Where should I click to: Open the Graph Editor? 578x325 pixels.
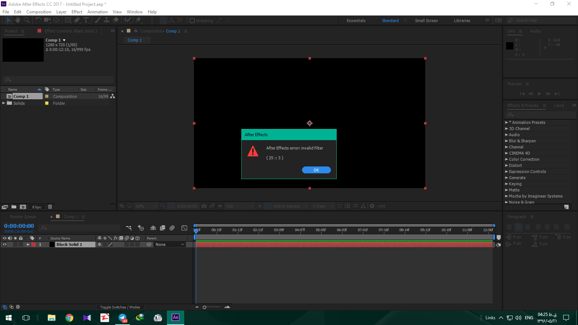tap(184, 228)
